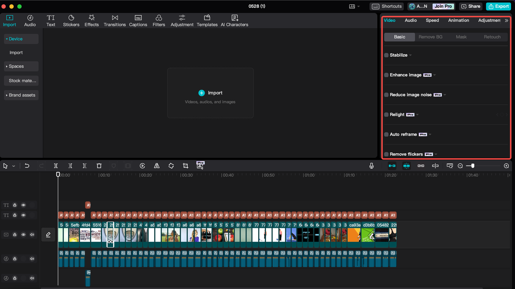Open the Stickers tab
Image resolution: width=515 pixels, height=289 pixels.
point(71,21)
